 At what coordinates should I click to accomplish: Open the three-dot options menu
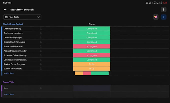pyautogui.click(x=163, y=10)
